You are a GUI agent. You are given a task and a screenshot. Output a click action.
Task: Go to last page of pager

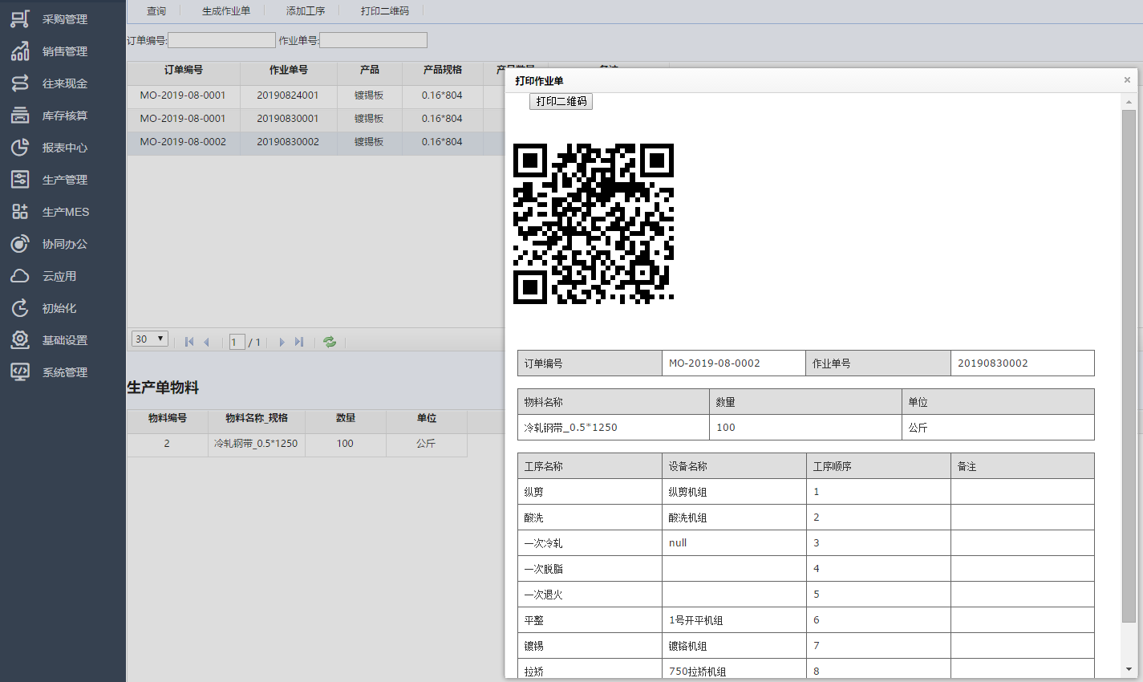299,342
